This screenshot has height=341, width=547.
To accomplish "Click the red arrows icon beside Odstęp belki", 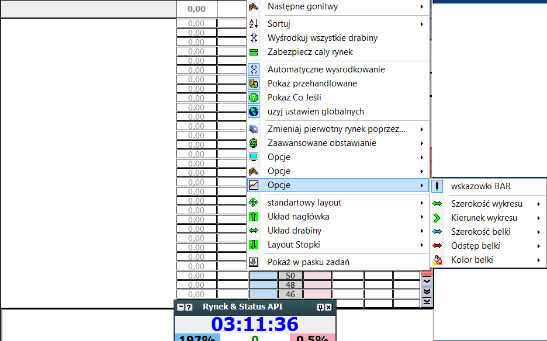I will [x=437, y=246].
